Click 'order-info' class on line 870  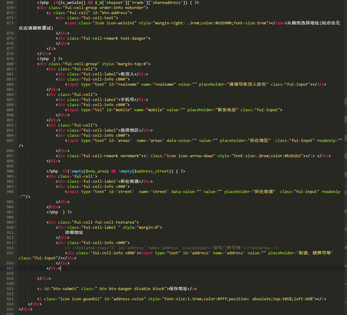coord(111,8)
